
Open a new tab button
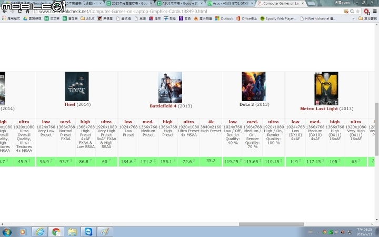point(311,3)
